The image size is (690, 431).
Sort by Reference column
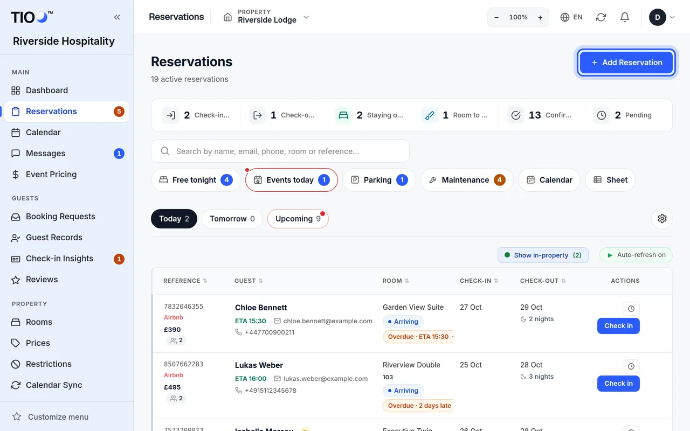click(185, 281)
